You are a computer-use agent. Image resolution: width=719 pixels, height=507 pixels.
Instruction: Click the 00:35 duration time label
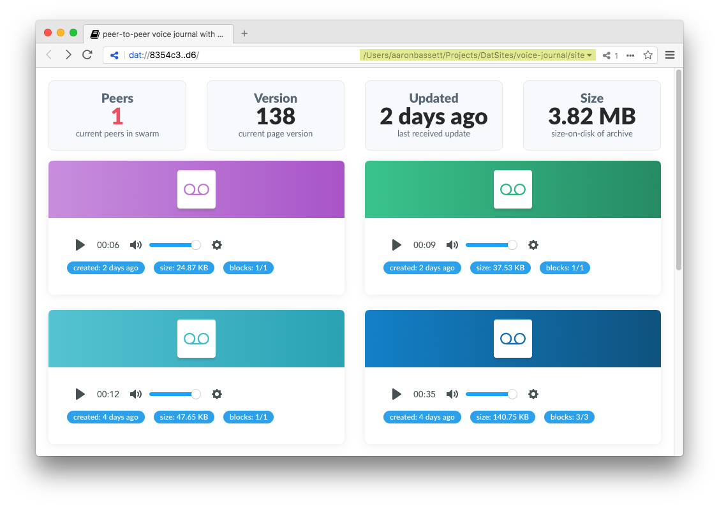(424, 393)
